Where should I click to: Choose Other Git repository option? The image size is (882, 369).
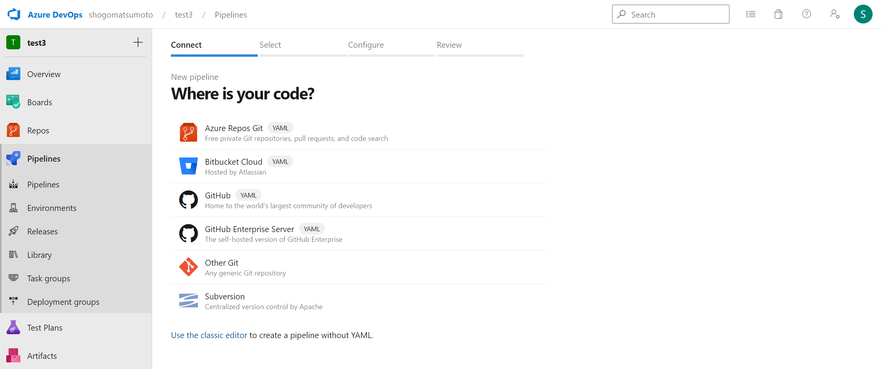pos(359,267)
